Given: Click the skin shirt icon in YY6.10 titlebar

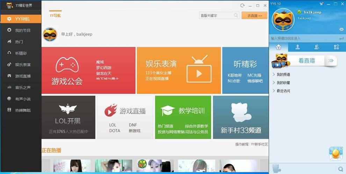Looking at the screenshot, I should click(x=322, y=4).
